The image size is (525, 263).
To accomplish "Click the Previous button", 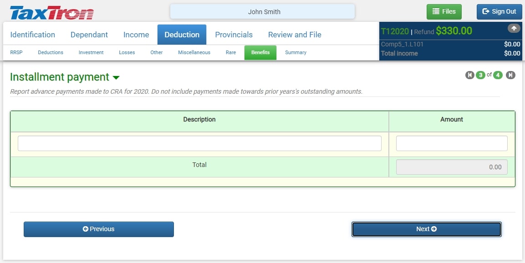I will (x=99, y=229).
